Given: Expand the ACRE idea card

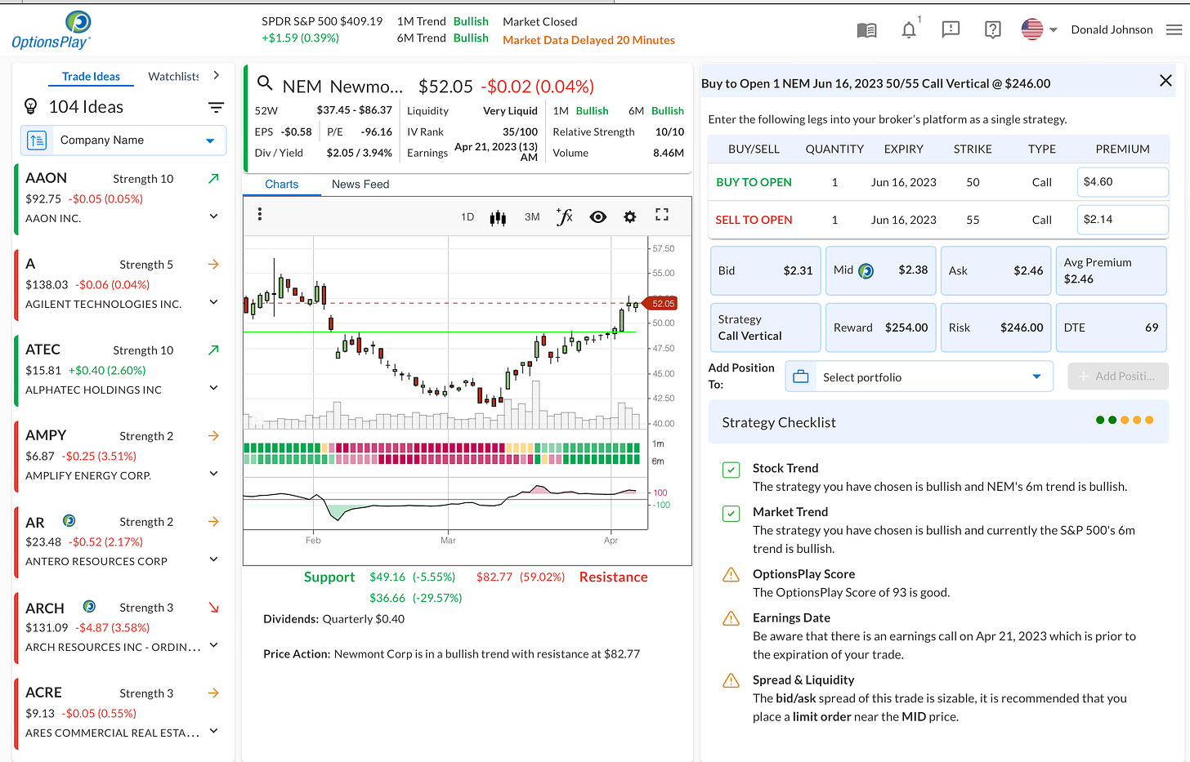Looking at the screenshot, I should pyautogui.click(x=214, y=731).
